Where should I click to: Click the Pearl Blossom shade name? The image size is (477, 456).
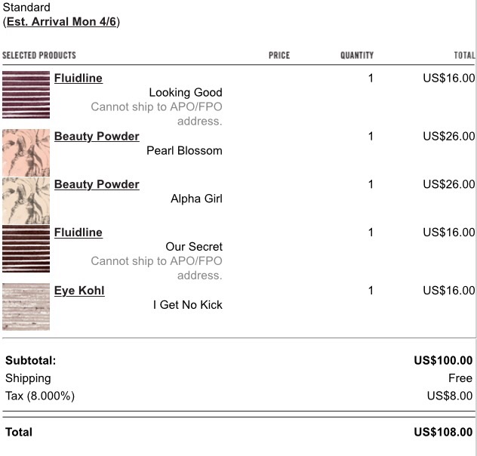pyautogui.click(x=184, y=151)
